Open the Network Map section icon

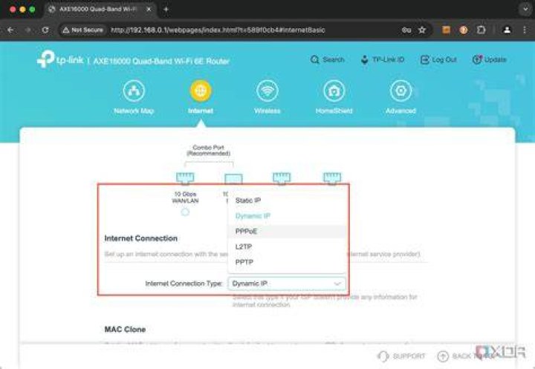[134, 91]
